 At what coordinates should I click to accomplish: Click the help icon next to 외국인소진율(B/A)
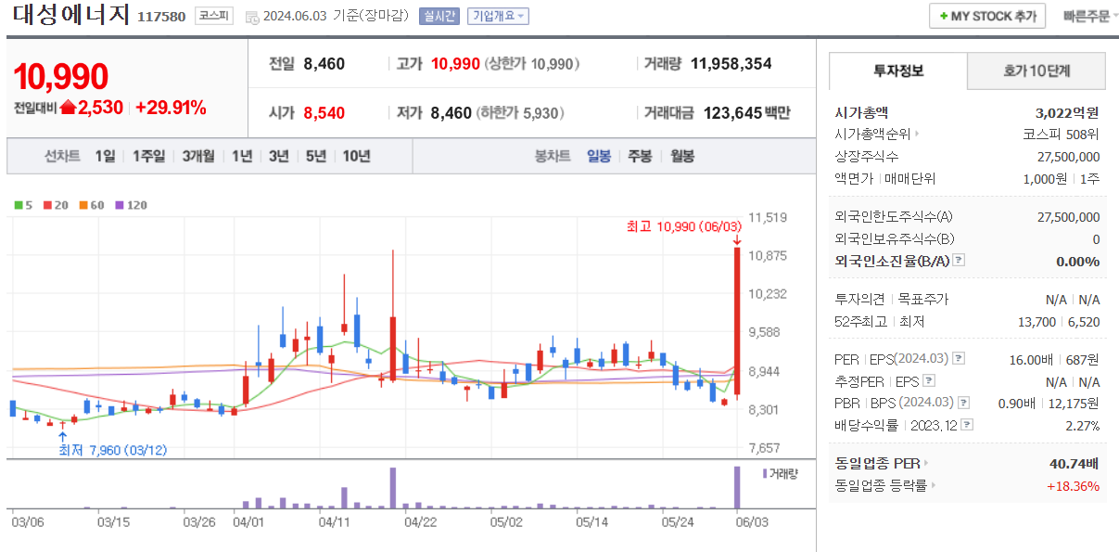pyautogui.click(x=959, y=261)
